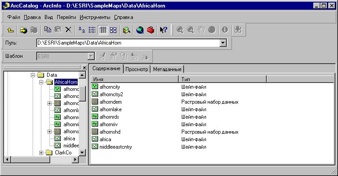Collapse the Data folder in tree
Image resolution: width=338 pixels, height=176 pixels.
click(33, 75)
